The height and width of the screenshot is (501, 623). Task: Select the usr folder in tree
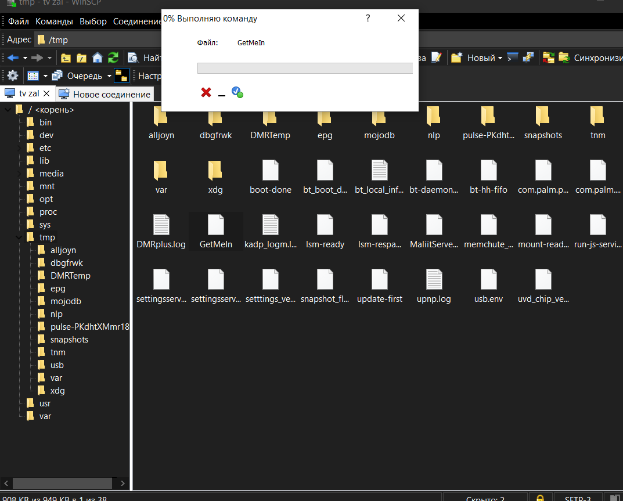[45, 403]
